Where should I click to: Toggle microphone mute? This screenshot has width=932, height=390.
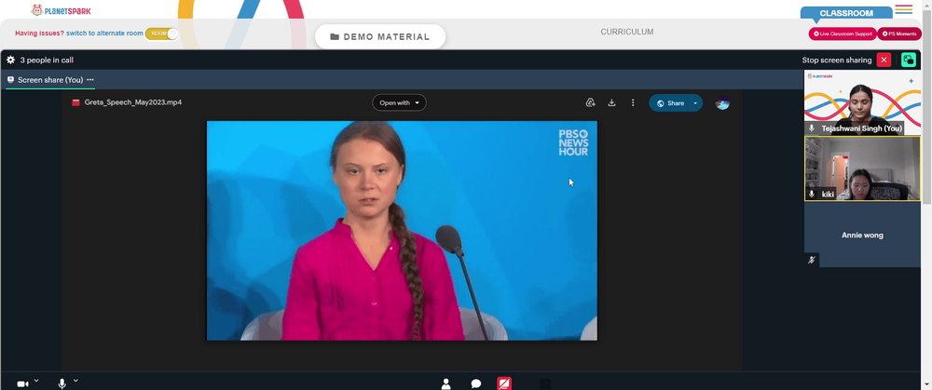pyautogui.click(x=62, y=384)
